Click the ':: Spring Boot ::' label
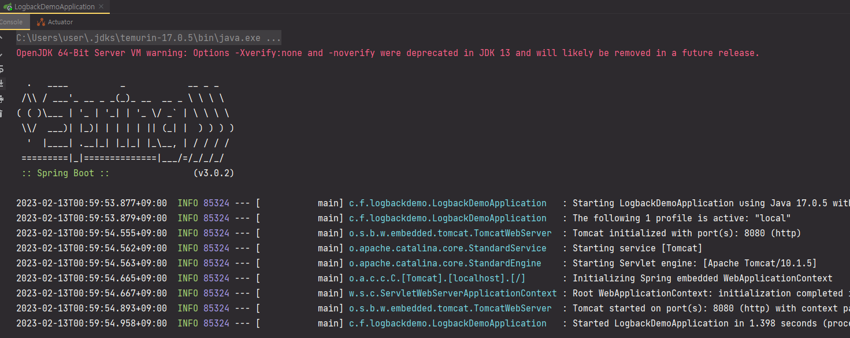The image size is (850, 338). point(65,173)
